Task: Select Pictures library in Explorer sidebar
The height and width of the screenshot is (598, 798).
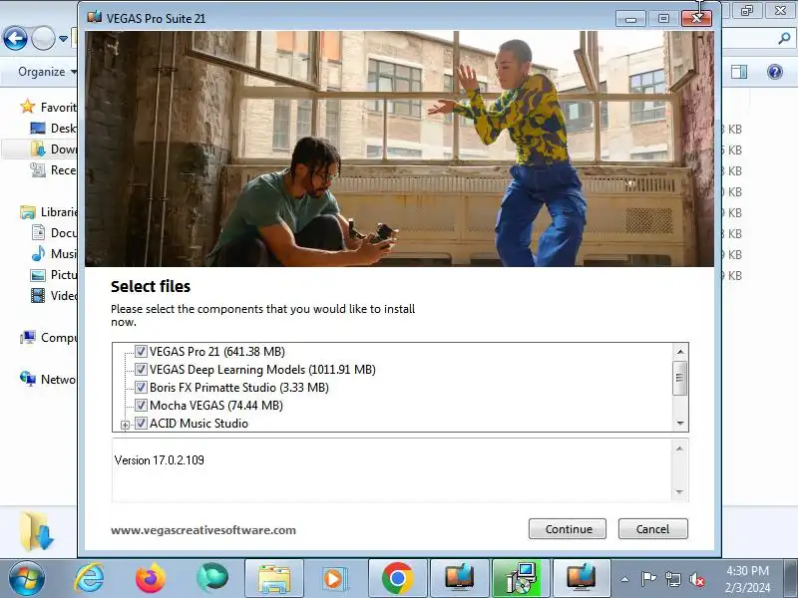Action: click(53, 275)
